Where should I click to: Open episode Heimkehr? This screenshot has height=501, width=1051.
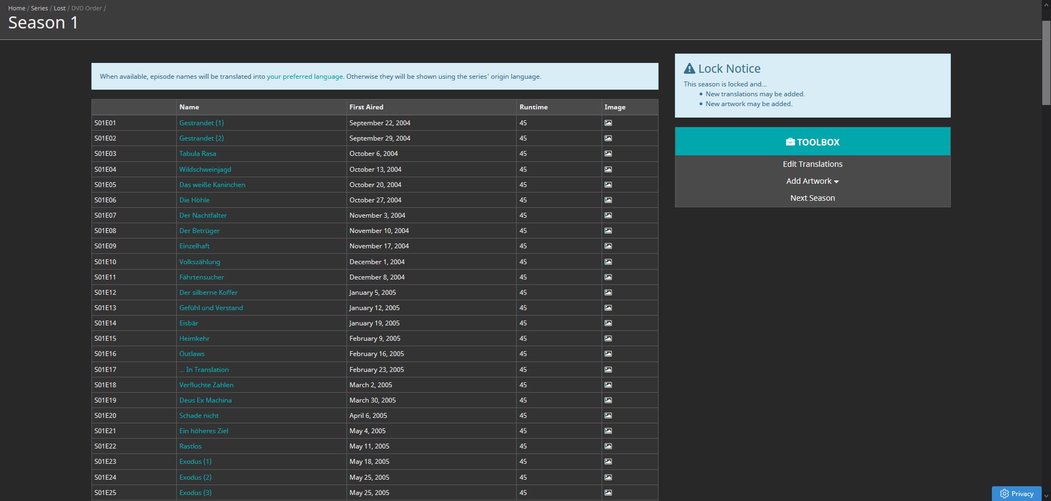click(x=194, y=339)
